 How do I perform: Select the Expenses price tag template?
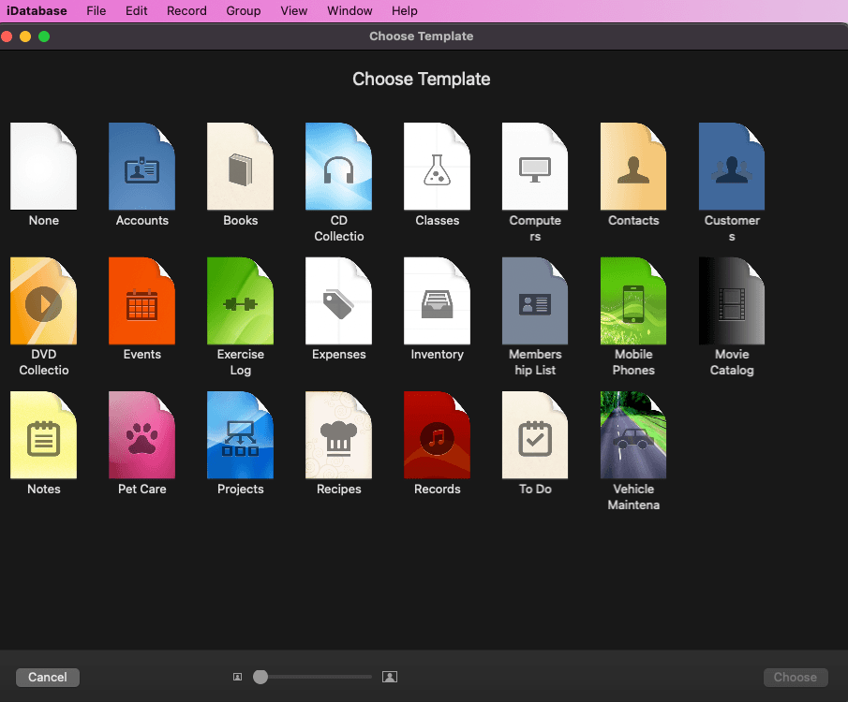[x=338, y=301]
